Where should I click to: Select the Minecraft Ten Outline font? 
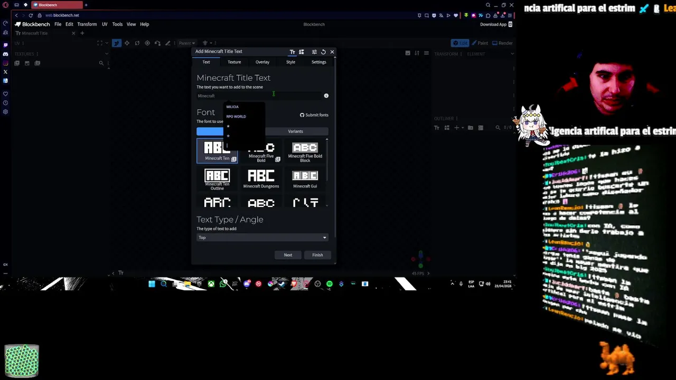tap(217, 179)
